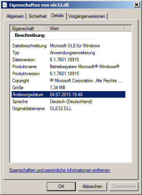142x195 pixels.
Task: Click the Dateiversion value 6.1.7601.18915
Action: click(x=64, y=60)
